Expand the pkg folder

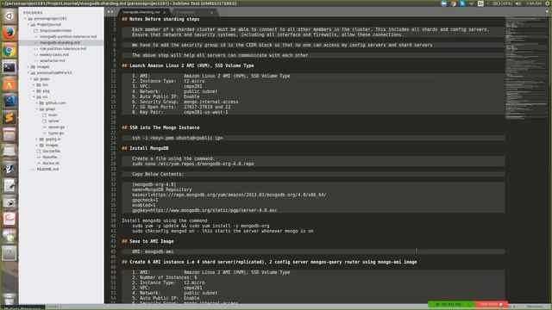34,90
